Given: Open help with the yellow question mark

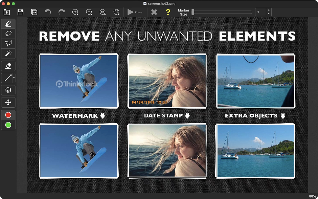Looking at the screenshot, I should [x=168, y=12].
